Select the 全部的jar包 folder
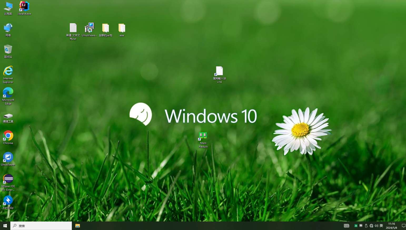Screen dimensions: 406x230 106,30
